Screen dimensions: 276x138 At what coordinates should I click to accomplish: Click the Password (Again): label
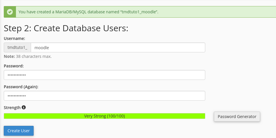pyautogui.click(x=21, y=87)
